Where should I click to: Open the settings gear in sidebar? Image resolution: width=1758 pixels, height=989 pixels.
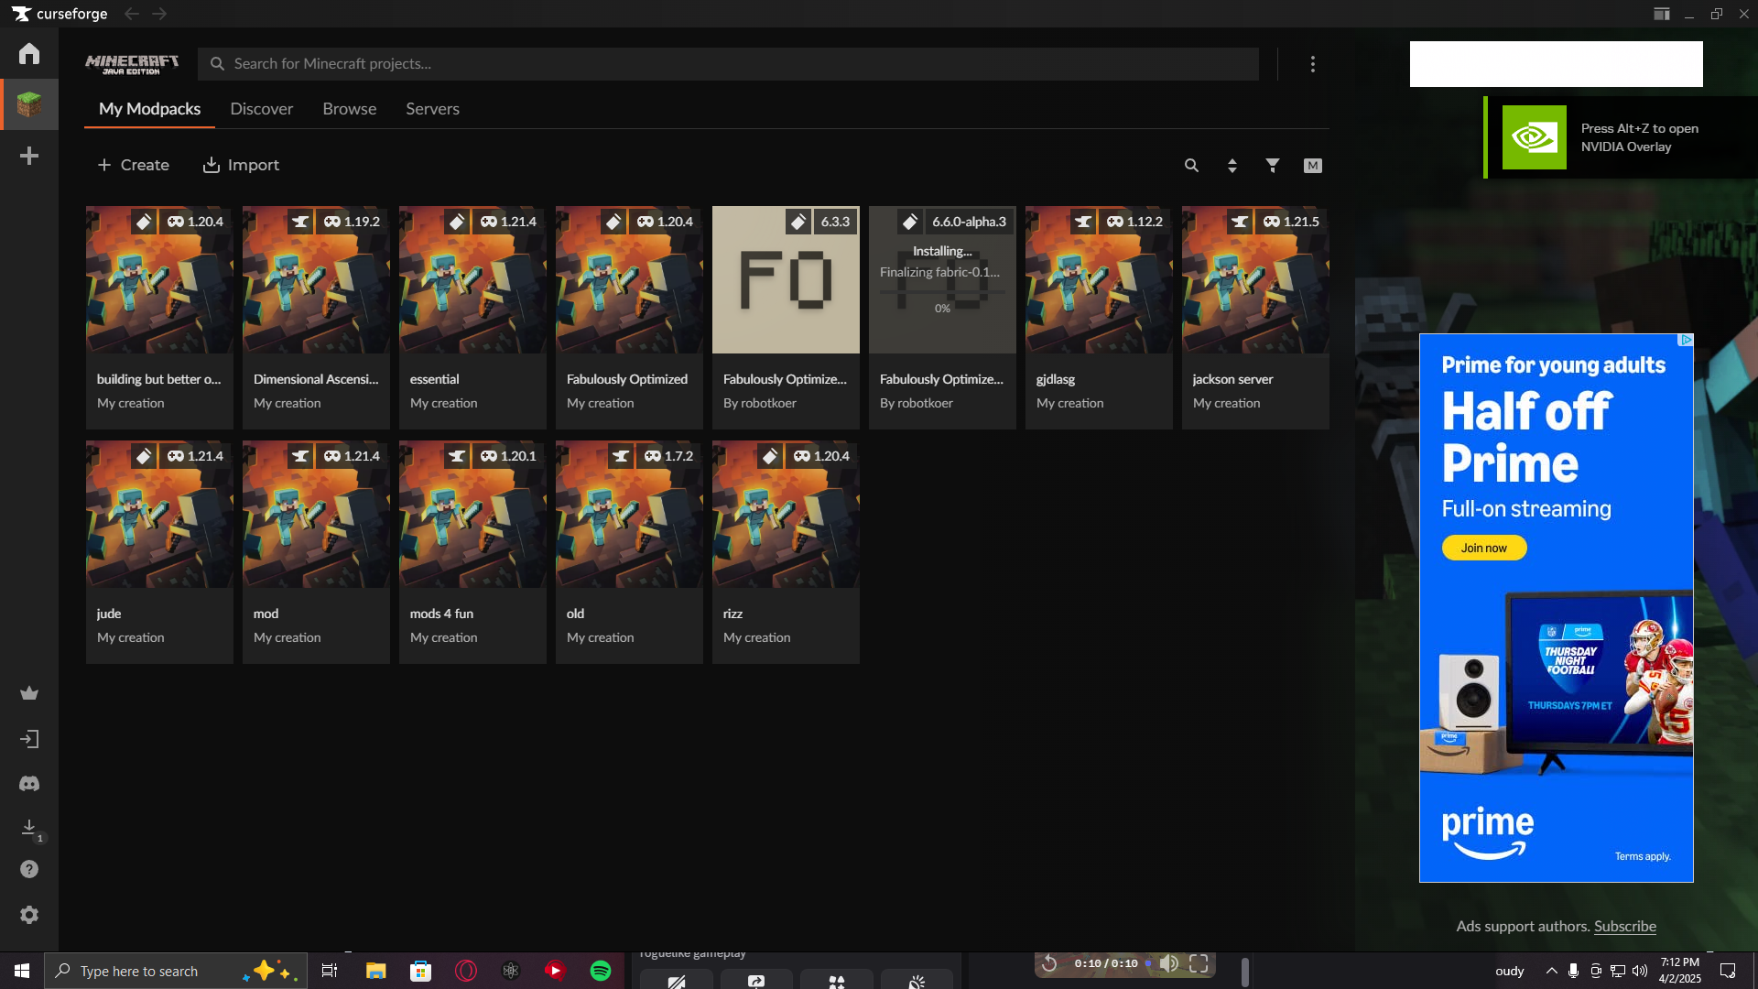pos(29,915)
